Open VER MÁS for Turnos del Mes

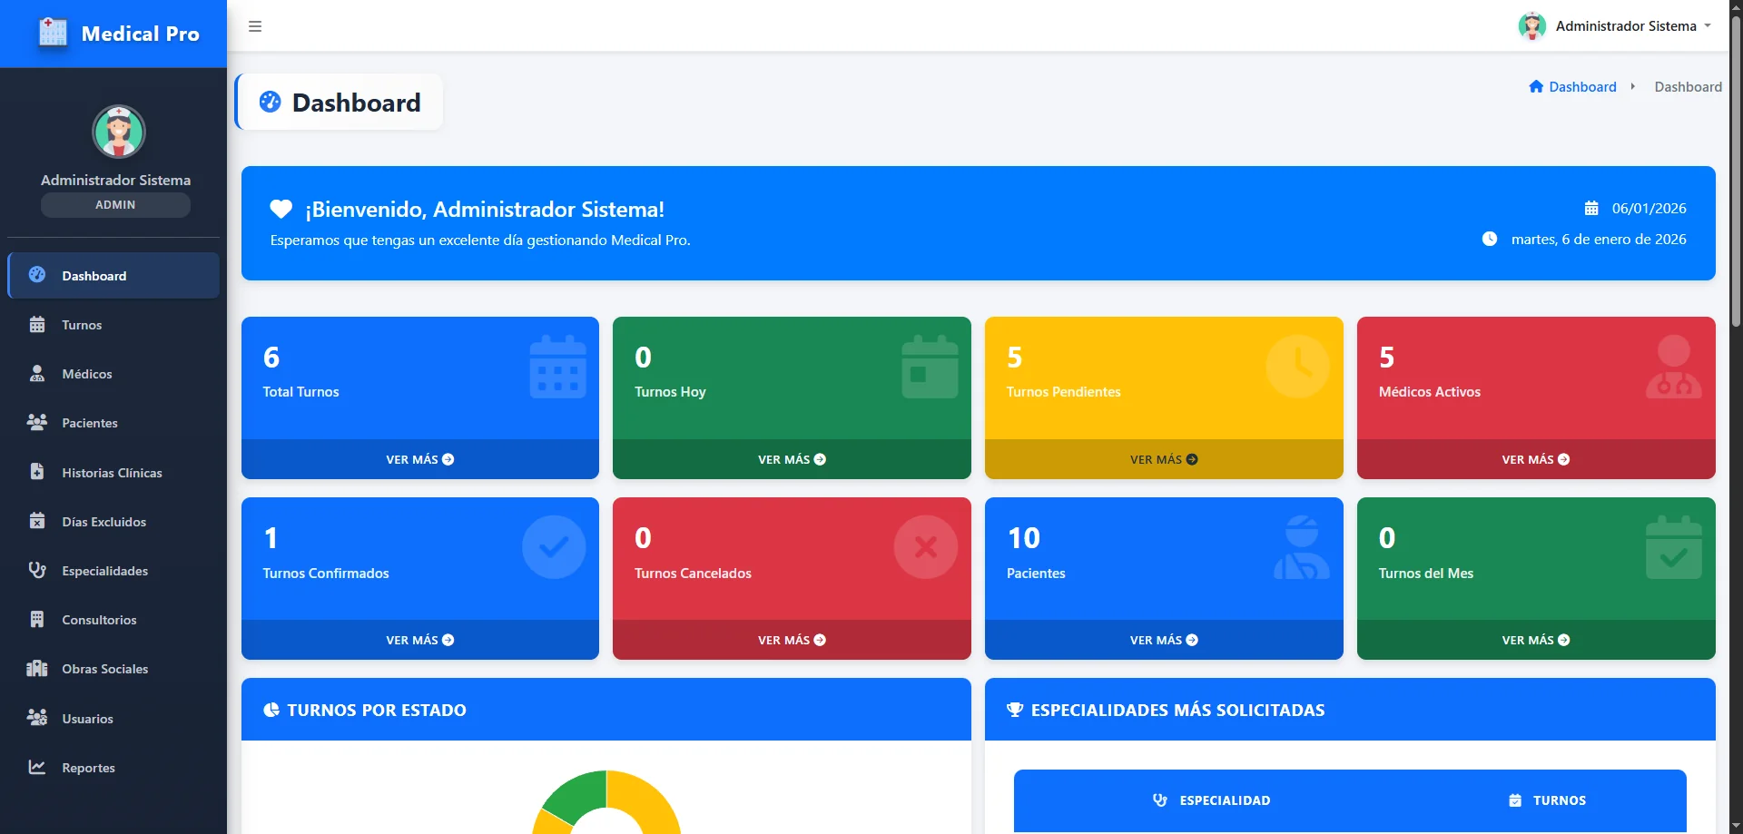[1536, 640]
